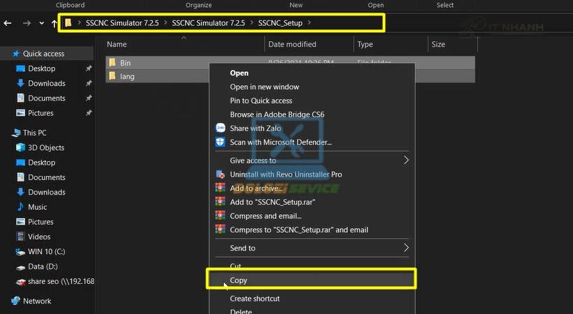Open Network in the navigation pane
The image size is (573, 314).
coord(37,301)
